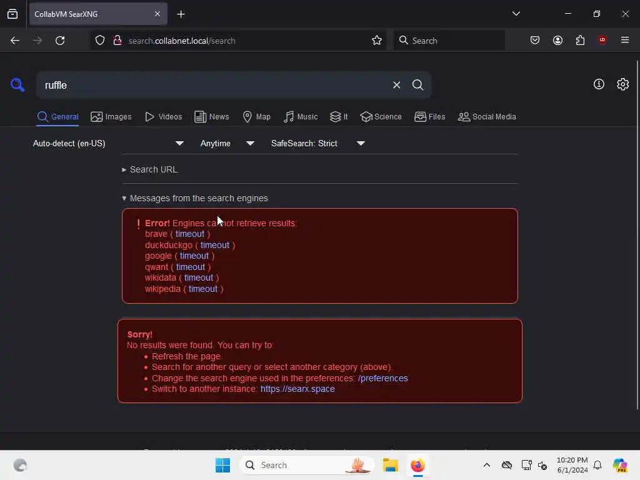
Task: Switch to the Images tab
Action: pos(111,117)
